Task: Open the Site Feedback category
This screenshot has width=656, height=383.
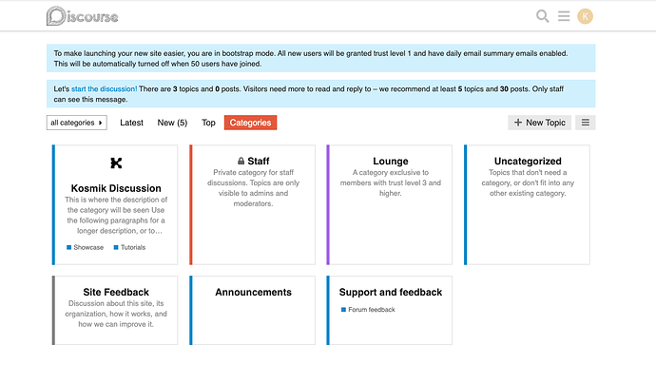Action: (116, 292)
